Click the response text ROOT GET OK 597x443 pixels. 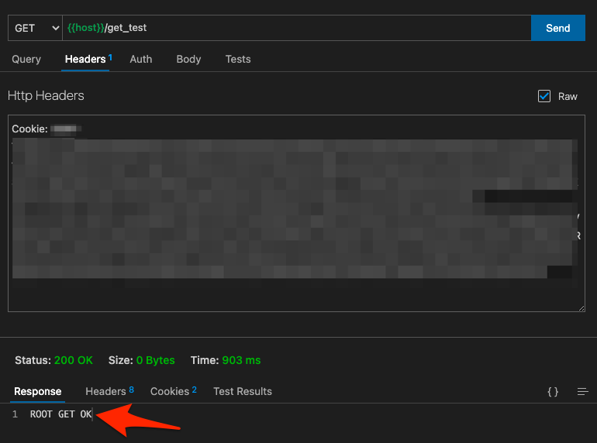pos(61,414)
